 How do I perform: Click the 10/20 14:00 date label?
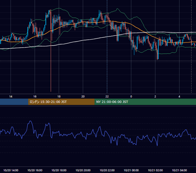coord(11,170)
